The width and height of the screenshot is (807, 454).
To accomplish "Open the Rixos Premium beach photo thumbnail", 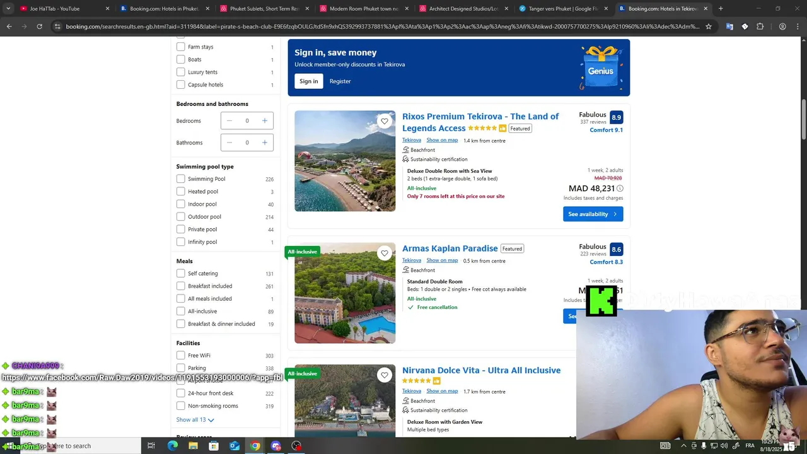I will point(345,161).
